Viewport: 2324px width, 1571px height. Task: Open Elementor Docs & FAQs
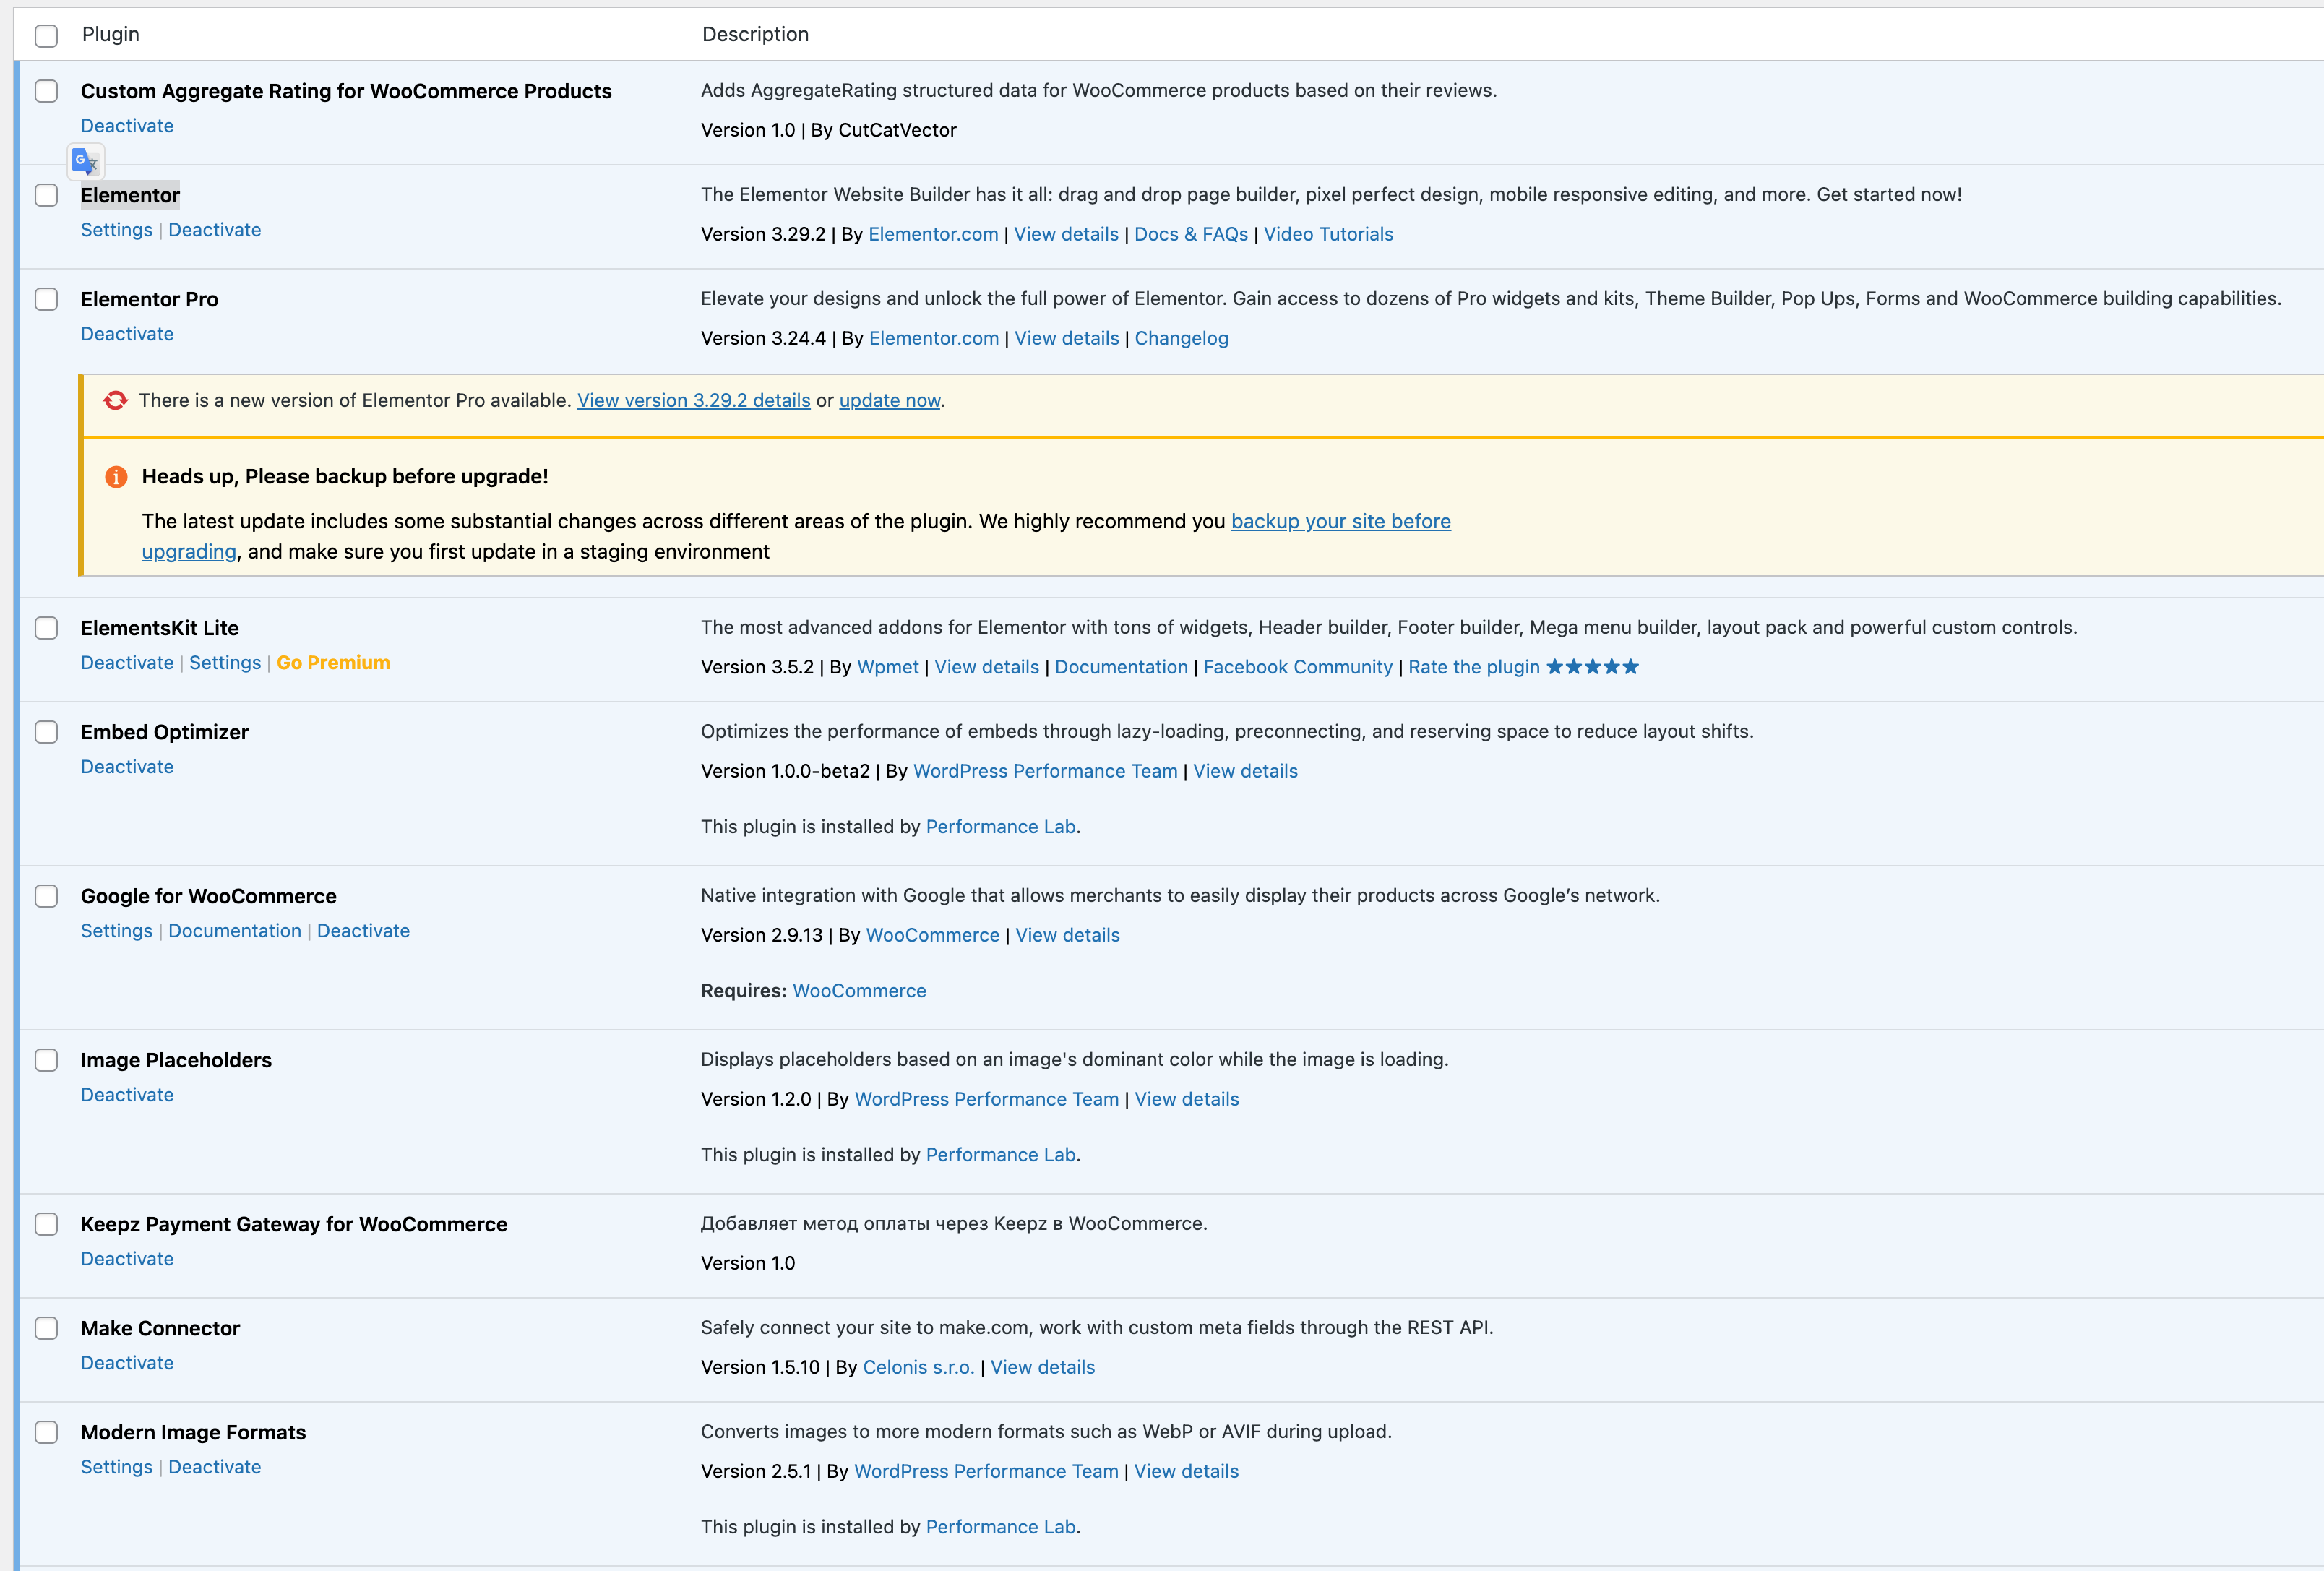1191,234
